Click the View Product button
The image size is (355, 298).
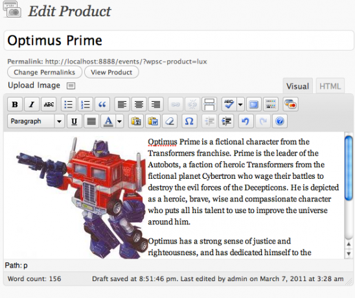111,73
